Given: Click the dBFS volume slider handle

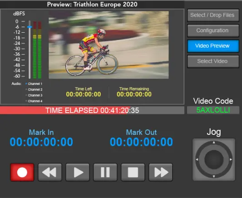Looking at the screenshot, I should coord(30,27).
